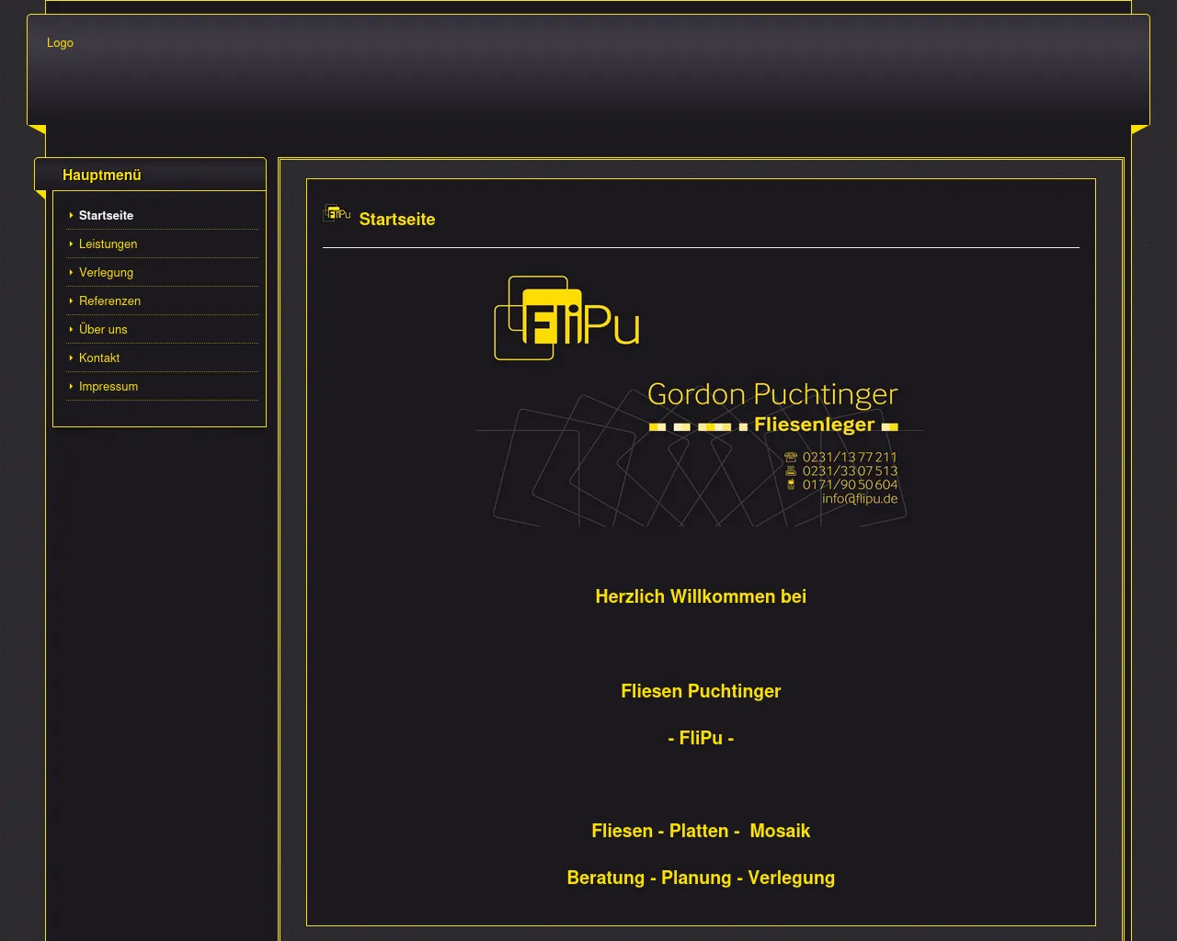This screenshot has height=941, width=1177.
Task: Click the large FliPu logo graphic
Action: point(566,318)
